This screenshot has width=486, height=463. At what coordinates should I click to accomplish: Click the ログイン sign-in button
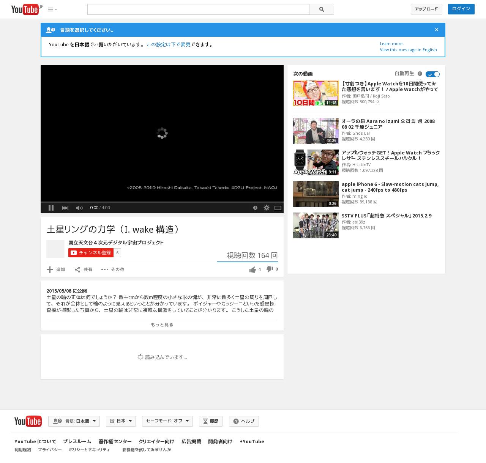(x=461, y=9)
